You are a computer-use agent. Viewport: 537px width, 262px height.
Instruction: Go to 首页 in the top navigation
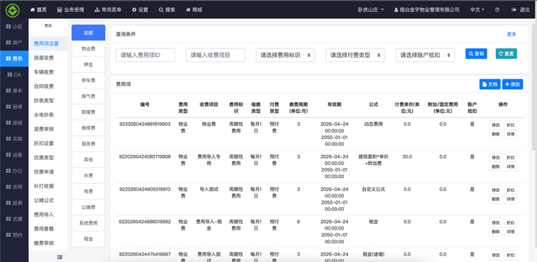(38, 10)
